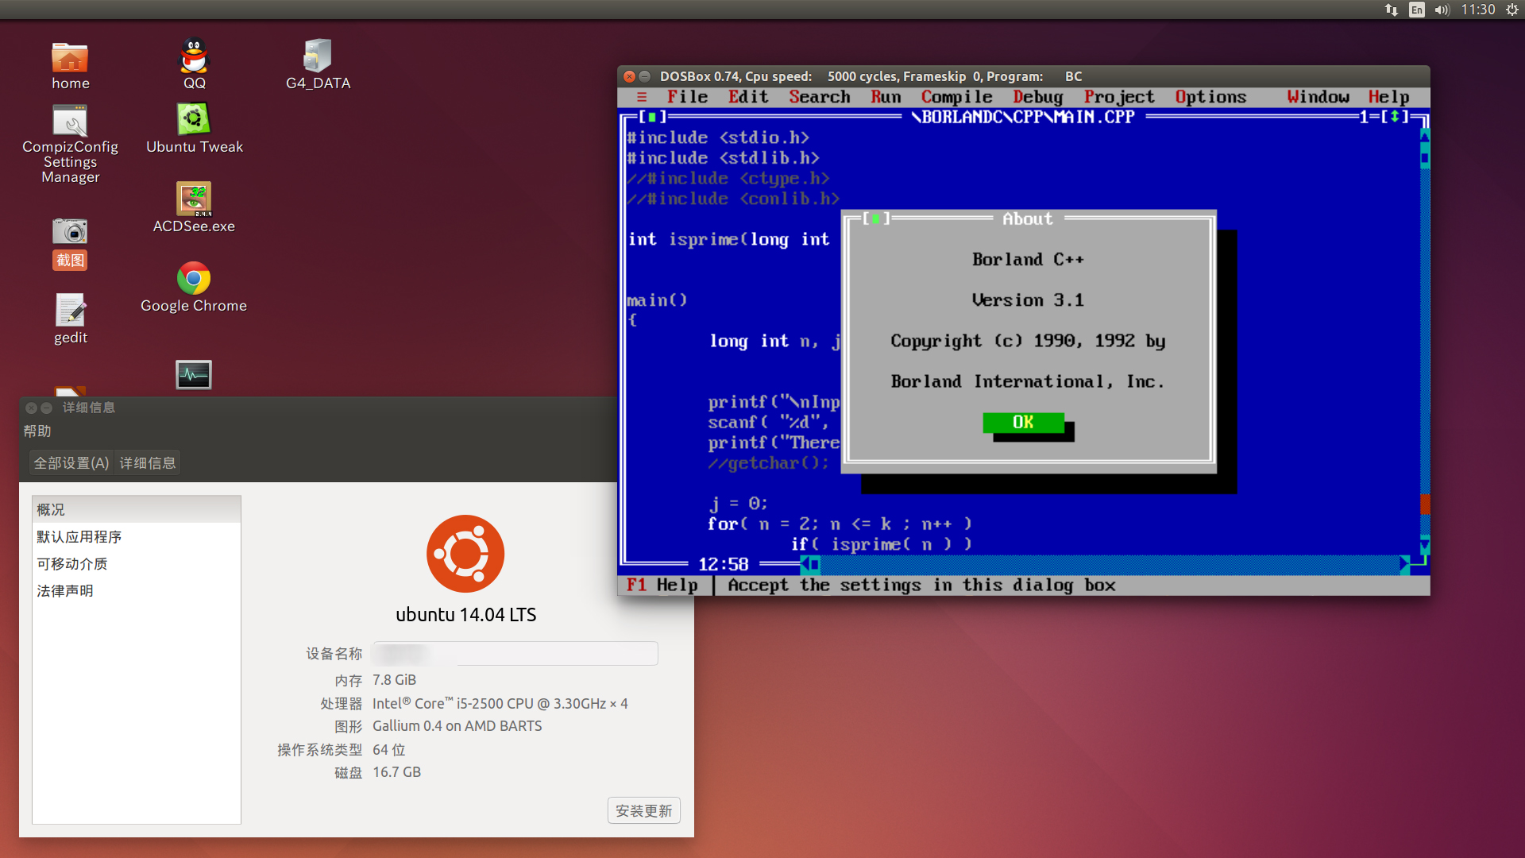This screenshot has width=1525, height=858.
Task: Open the Search menu in Borland C++
Action: click(x=820, y=97)
